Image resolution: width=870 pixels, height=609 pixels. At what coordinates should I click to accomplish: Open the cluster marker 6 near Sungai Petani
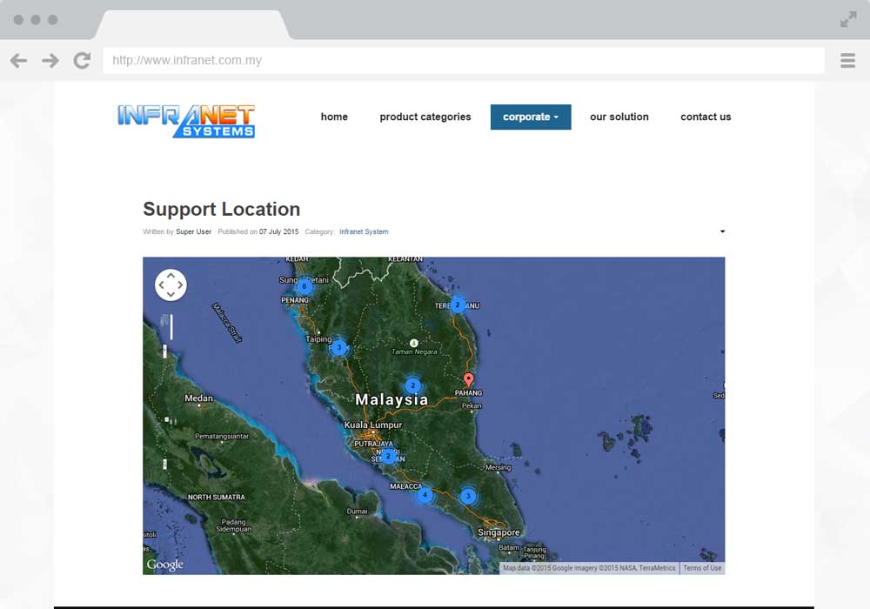[304, 287]
